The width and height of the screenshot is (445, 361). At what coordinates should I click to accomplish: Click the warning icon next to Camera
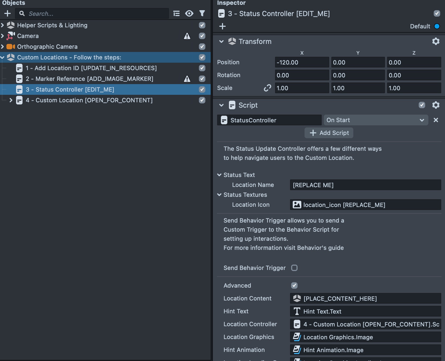pyautogui.click(x=187, y=36)
